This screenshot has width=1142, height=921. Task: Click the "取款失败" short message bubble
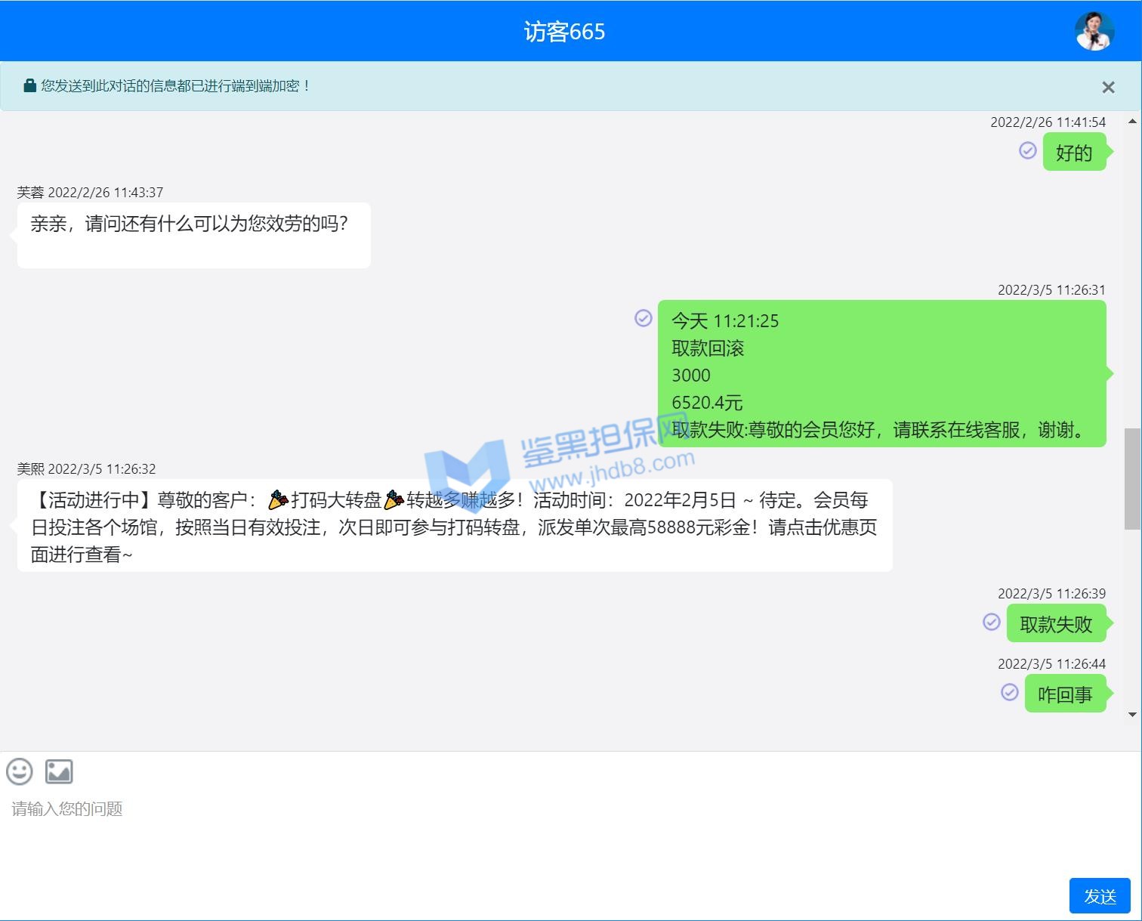click(1055, 624)
